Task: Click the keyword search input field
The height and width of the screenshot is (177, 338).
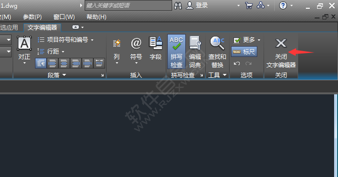Action: click(128, 5)
